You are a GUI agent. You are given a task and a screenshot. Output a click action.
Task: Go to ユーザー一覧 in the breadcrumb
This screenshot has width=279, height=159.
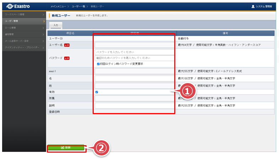pos(78,6)
